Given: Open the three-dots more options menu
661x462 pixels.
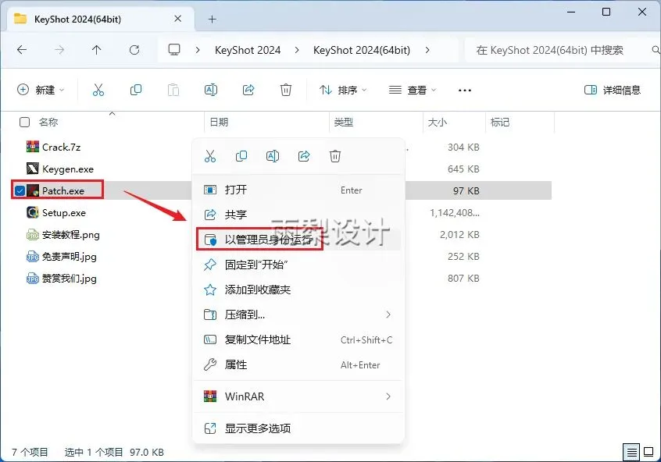Looking at the screenshot, I should (x=465, y=90).
